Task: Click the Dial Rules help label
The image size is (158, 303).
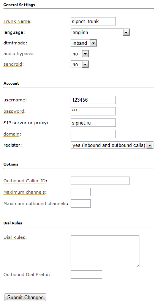Action: pyautogui.click(x=14, y=237)
